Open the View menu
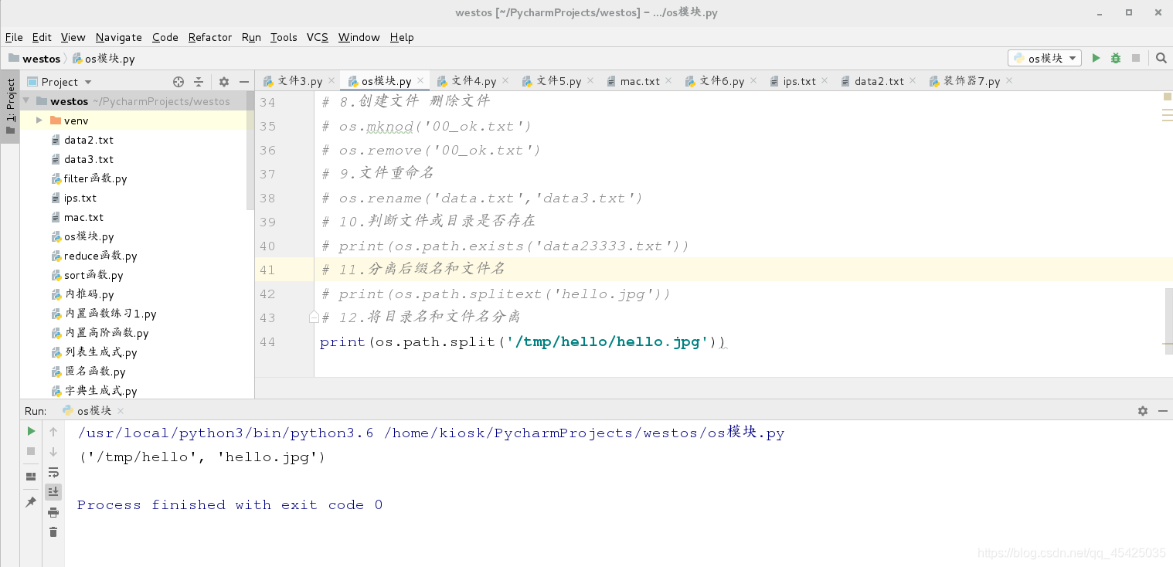This screenshot has height=567, width=1173. pos(73,37)
